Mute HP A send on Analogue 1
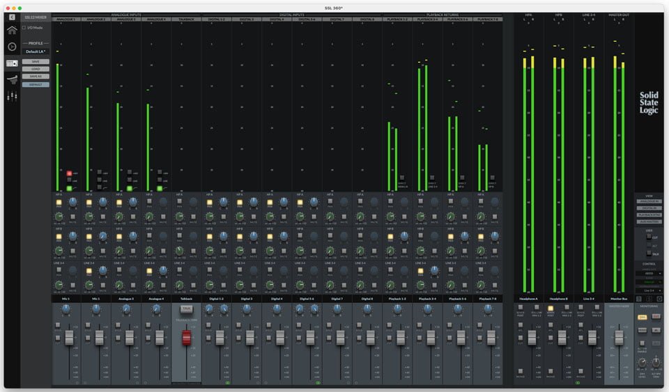The height and width of the screenshot is (392, 669). coord(73,217)
